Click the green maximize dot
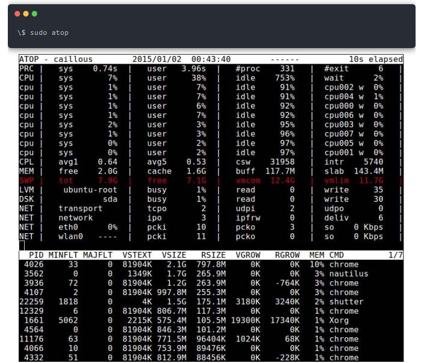 (x=34, y=14)
